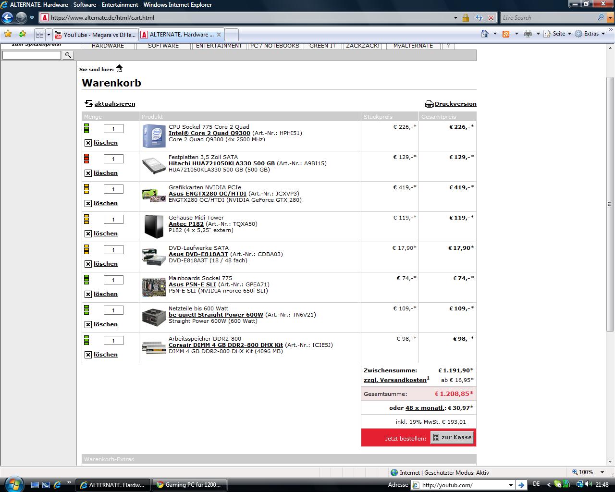Click the Druckversion printer icon

click(429, 104)
